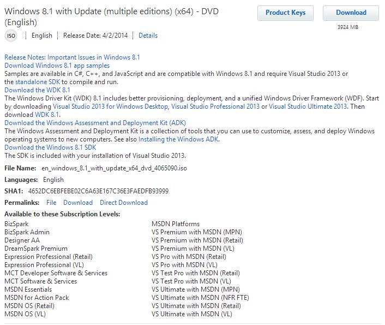The image size is (385, 325).
Task: Click the Languages: label
Action: click(x=21, y=180)
